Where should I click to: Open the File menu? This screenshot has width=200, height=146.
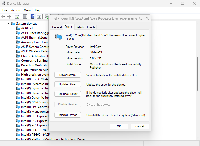5,10
